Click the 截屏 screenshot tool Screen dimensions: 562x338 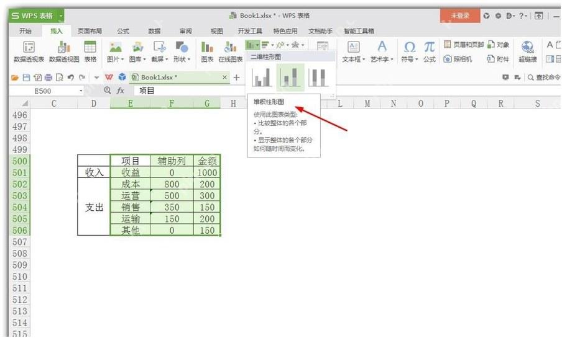click(x=160, y=52)
